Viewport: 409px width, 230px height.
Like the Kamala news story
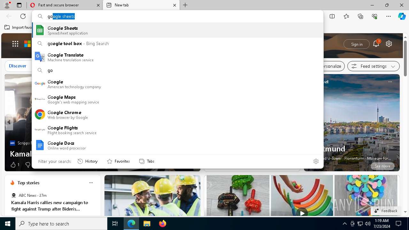13,165
